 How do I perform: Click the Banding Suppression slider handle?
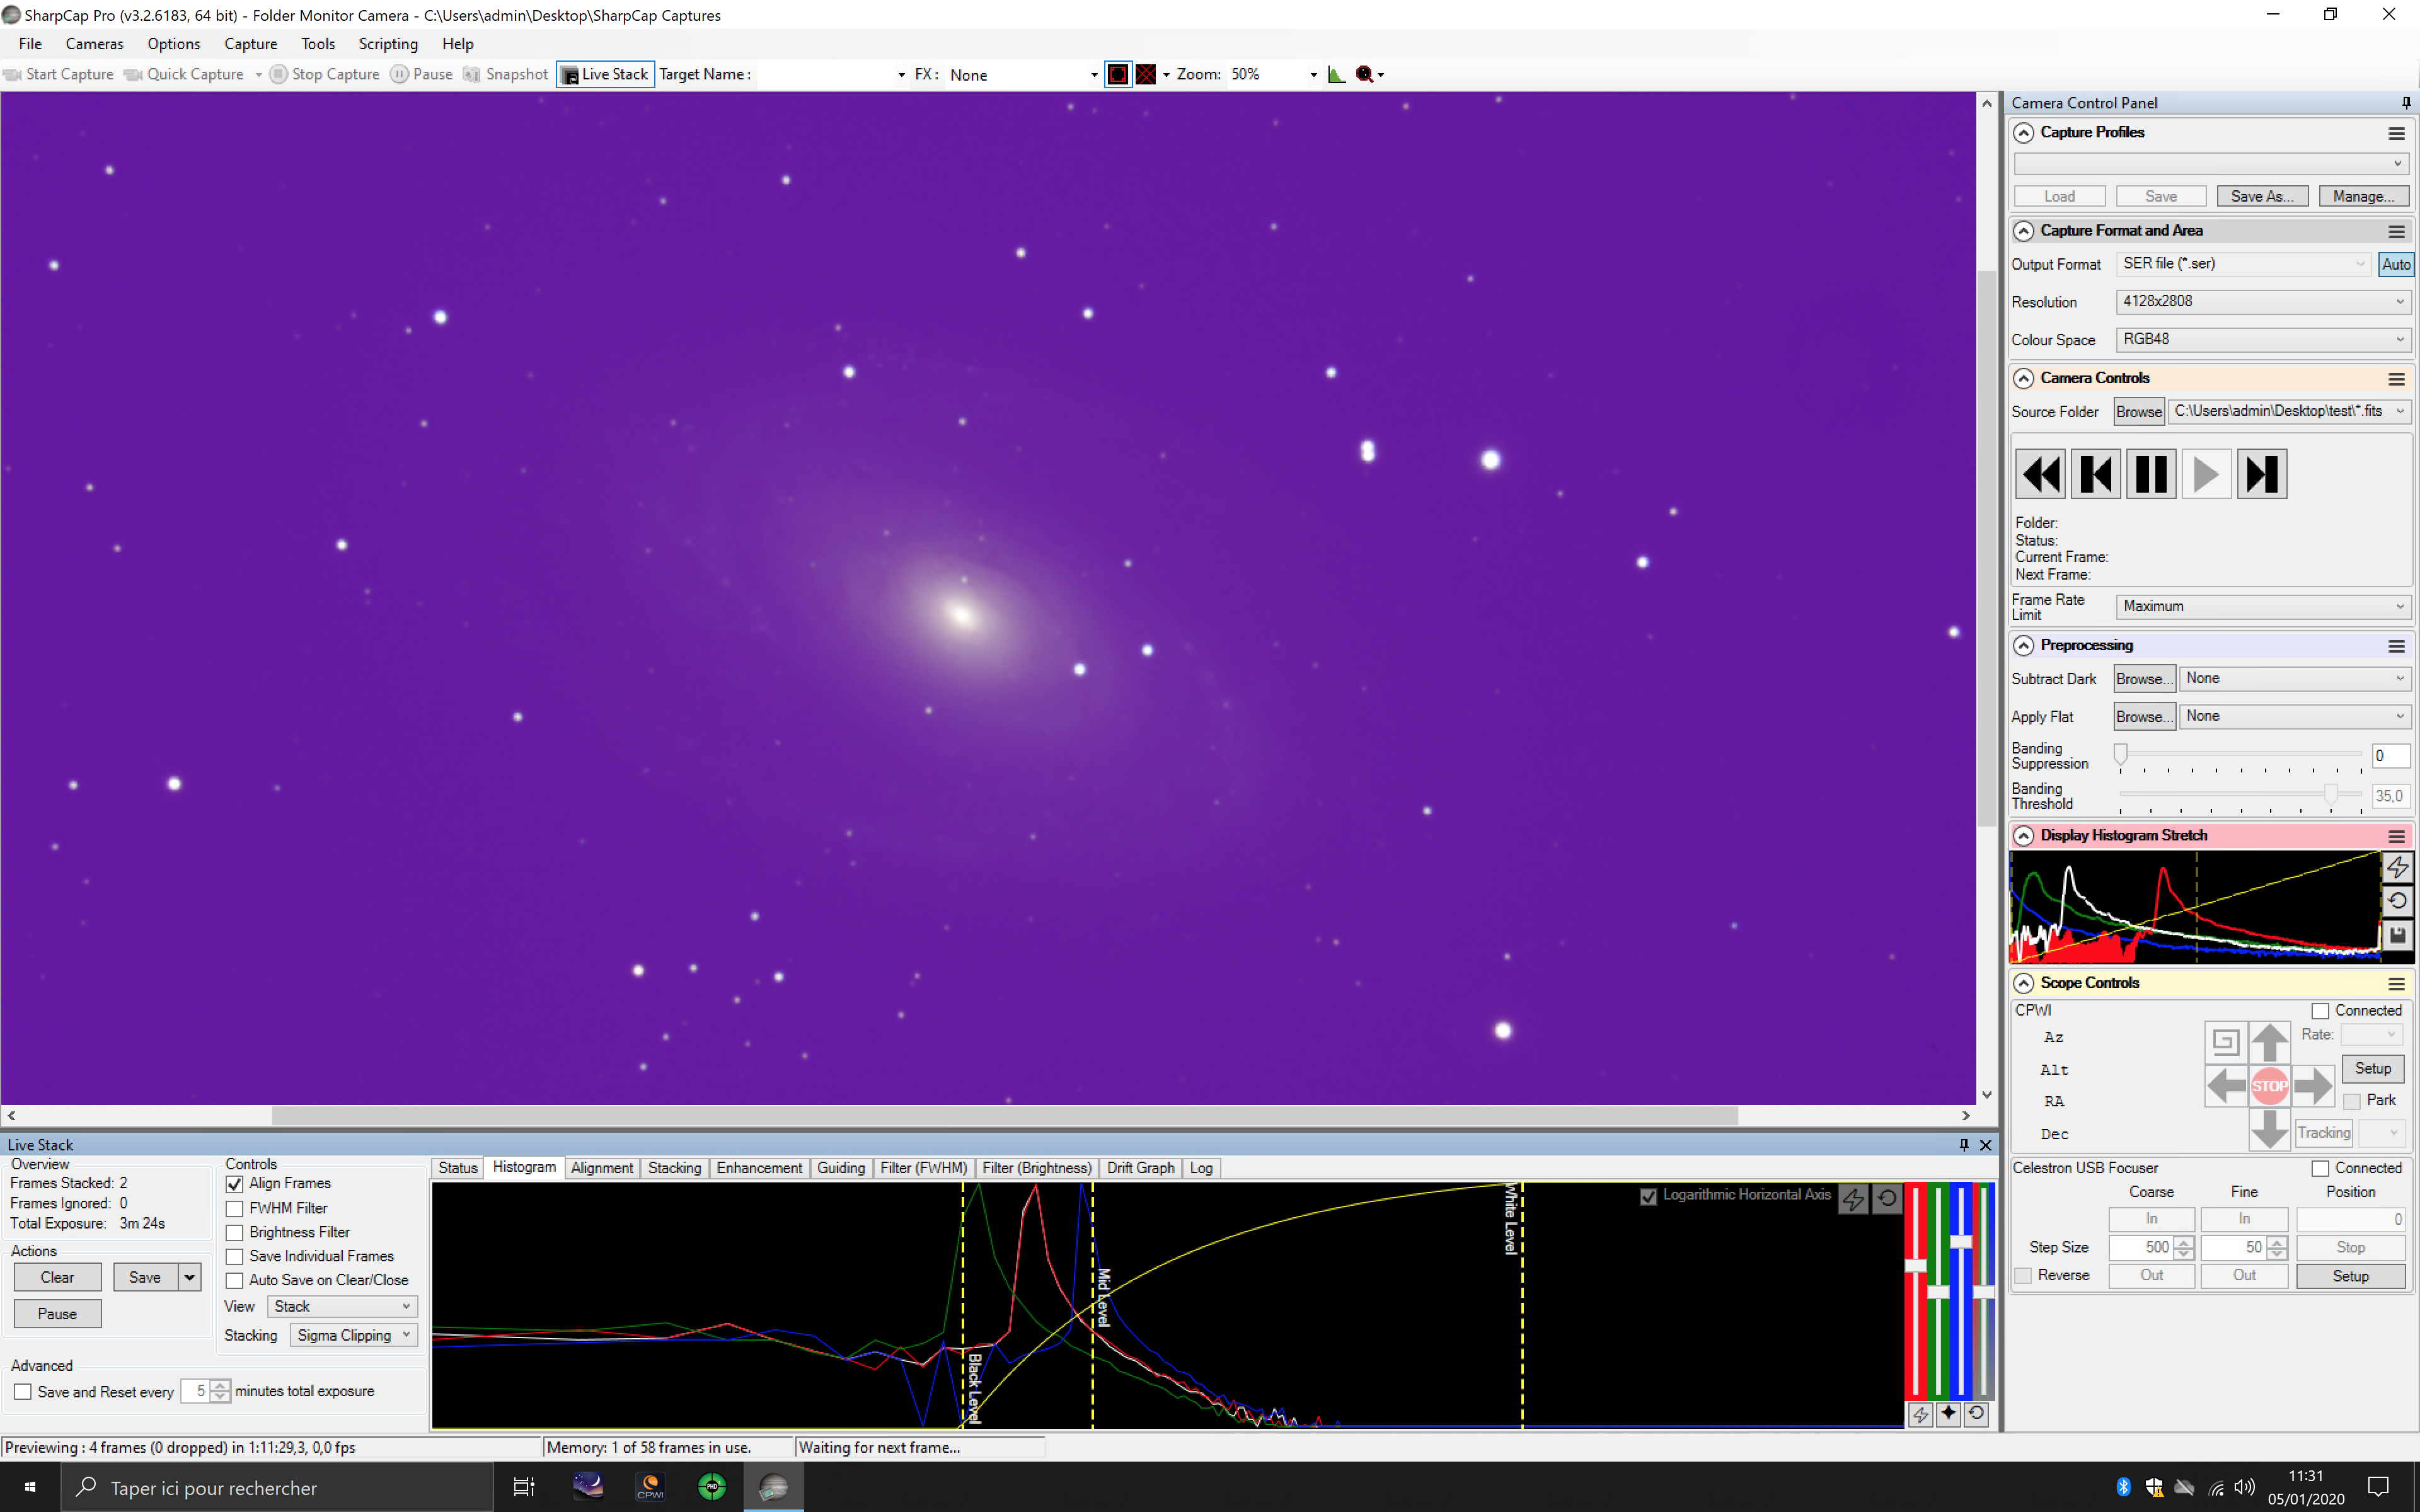[2120, 755]
